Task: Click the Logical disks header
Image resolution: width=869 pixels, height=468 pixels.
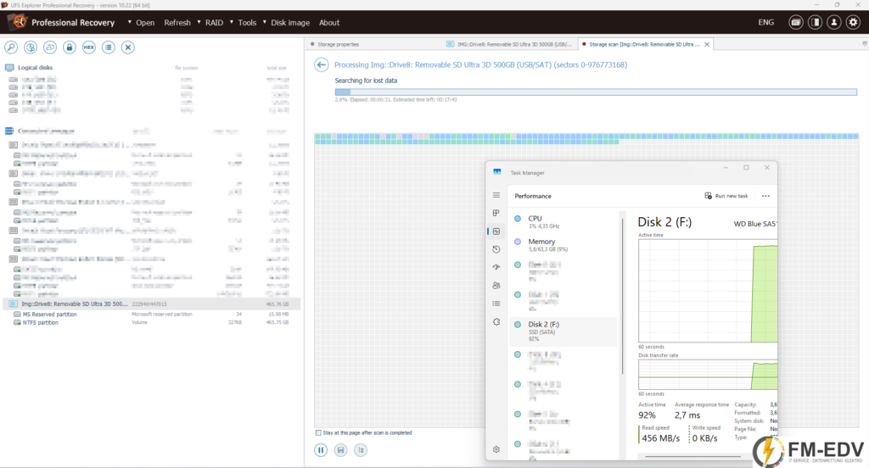Action: tap(35, 68)
